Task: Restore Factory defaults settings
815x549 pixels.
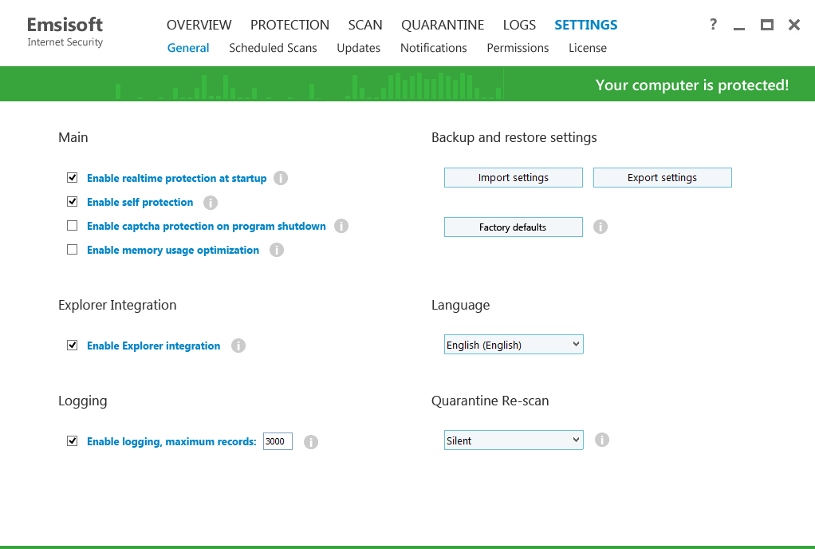Action: (x=513, y=227)
